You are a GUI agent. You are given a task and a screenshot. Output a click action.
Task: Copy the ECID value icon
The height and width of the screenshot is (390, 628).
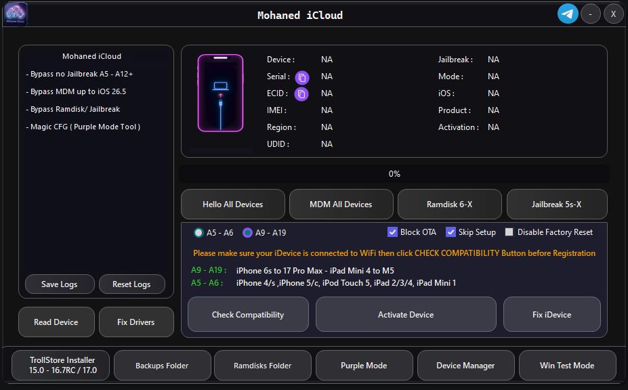click(x=301, y=94)
